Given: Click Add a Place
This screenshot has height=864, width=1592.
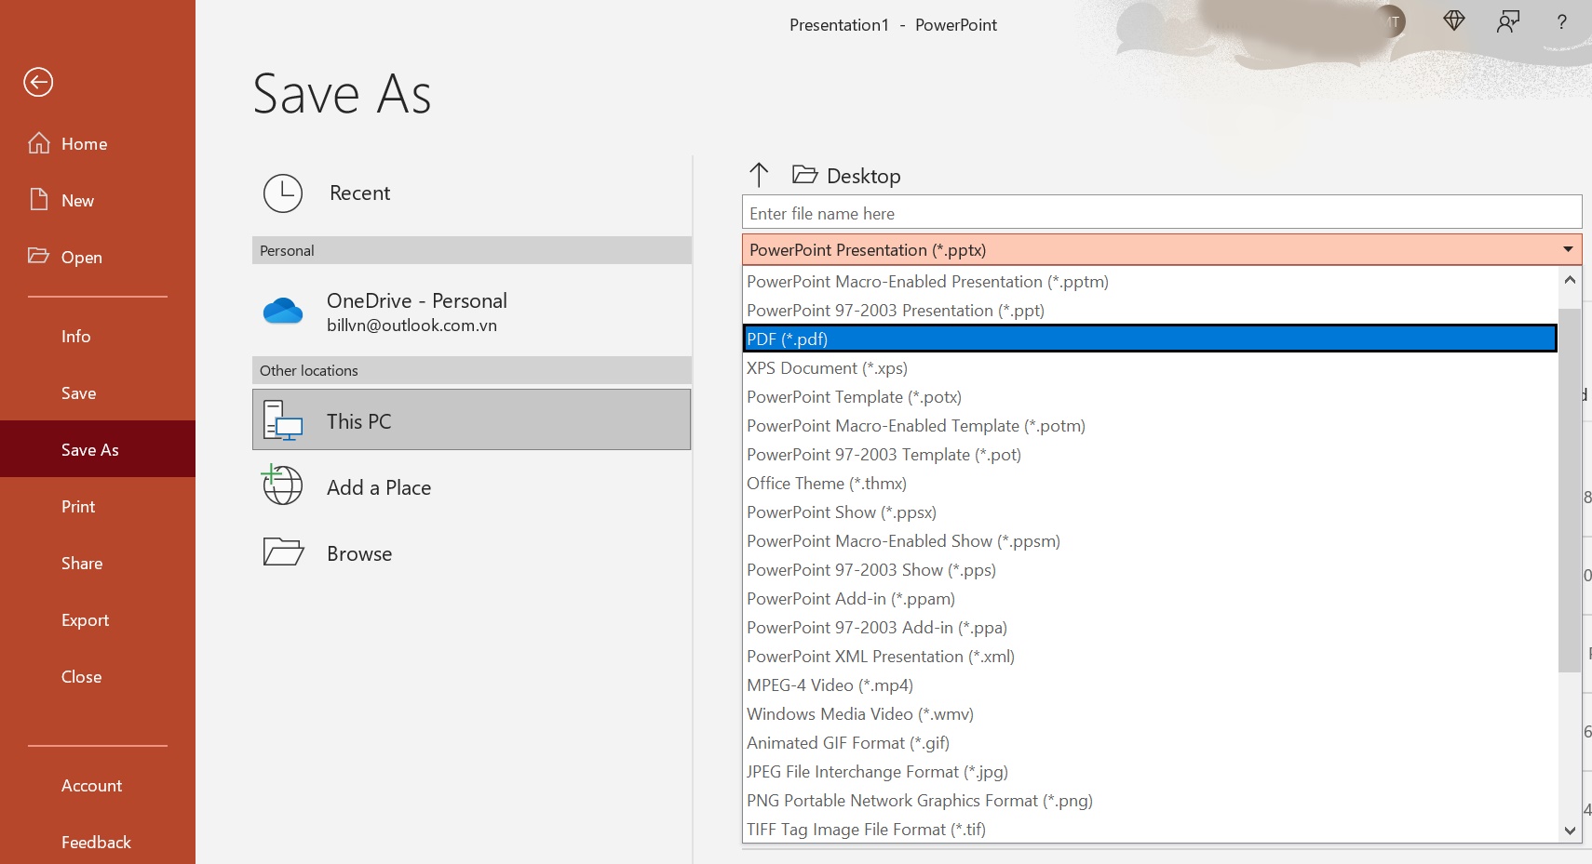Looking at the screenshot, I should pos(471,487).
